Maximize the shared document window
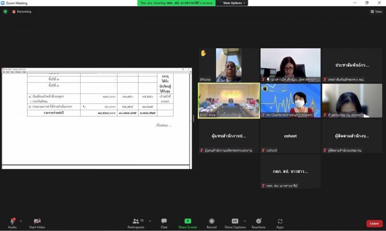The width and height of the screenshot is (386, 231). pos(183,69)
